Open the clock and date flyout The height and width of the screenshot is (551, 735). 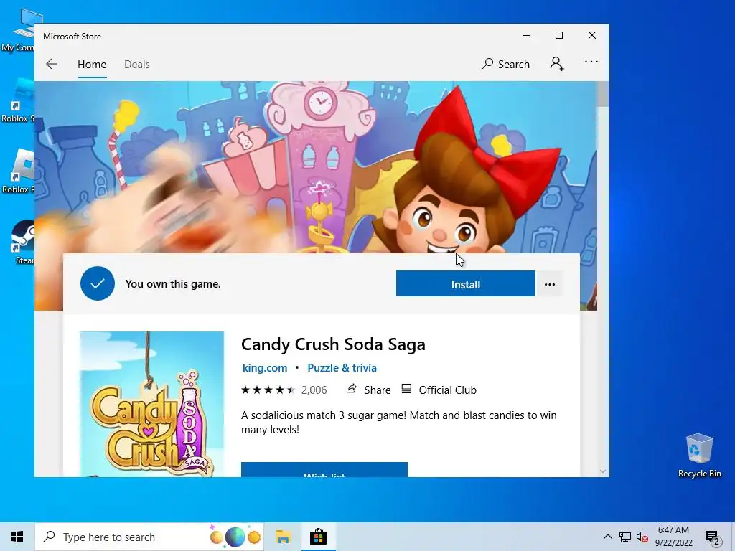tap(673, 537)
